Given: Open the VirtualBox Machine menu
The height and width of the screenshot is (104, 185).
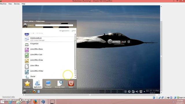Looking at the screenshot, I should coord(3,4).
